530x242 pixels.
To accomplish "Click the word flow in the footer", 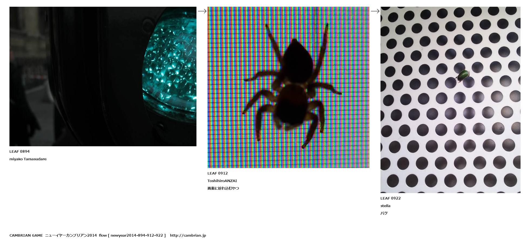I will (x=103, y=235).
